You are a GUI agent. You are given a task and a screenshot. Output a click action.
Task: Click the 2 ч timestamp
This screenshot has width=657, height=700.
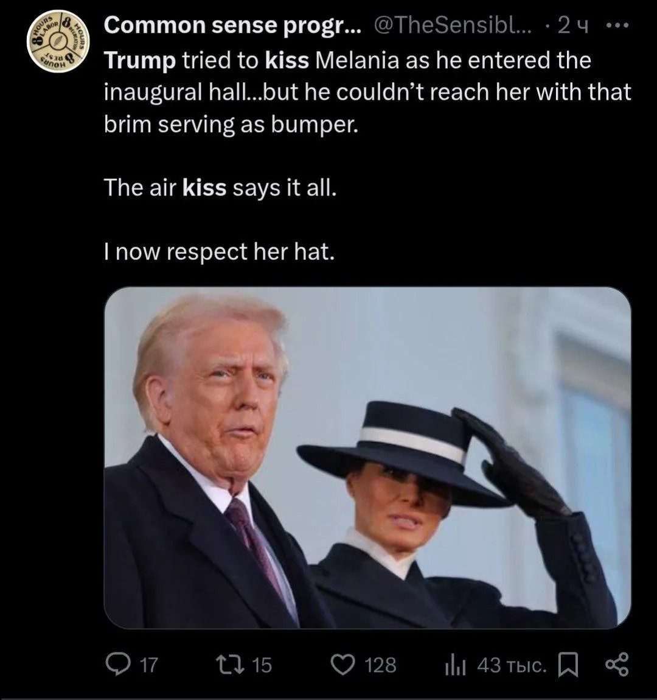tap(574, 26)
